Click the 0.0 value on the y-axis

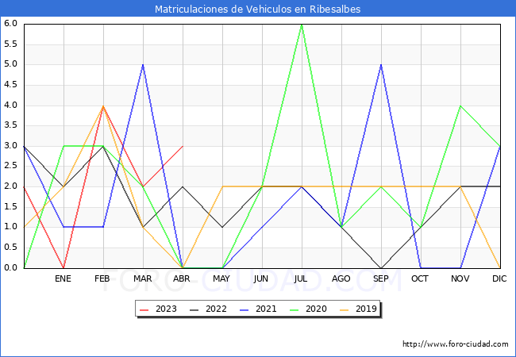coord(10,267)
